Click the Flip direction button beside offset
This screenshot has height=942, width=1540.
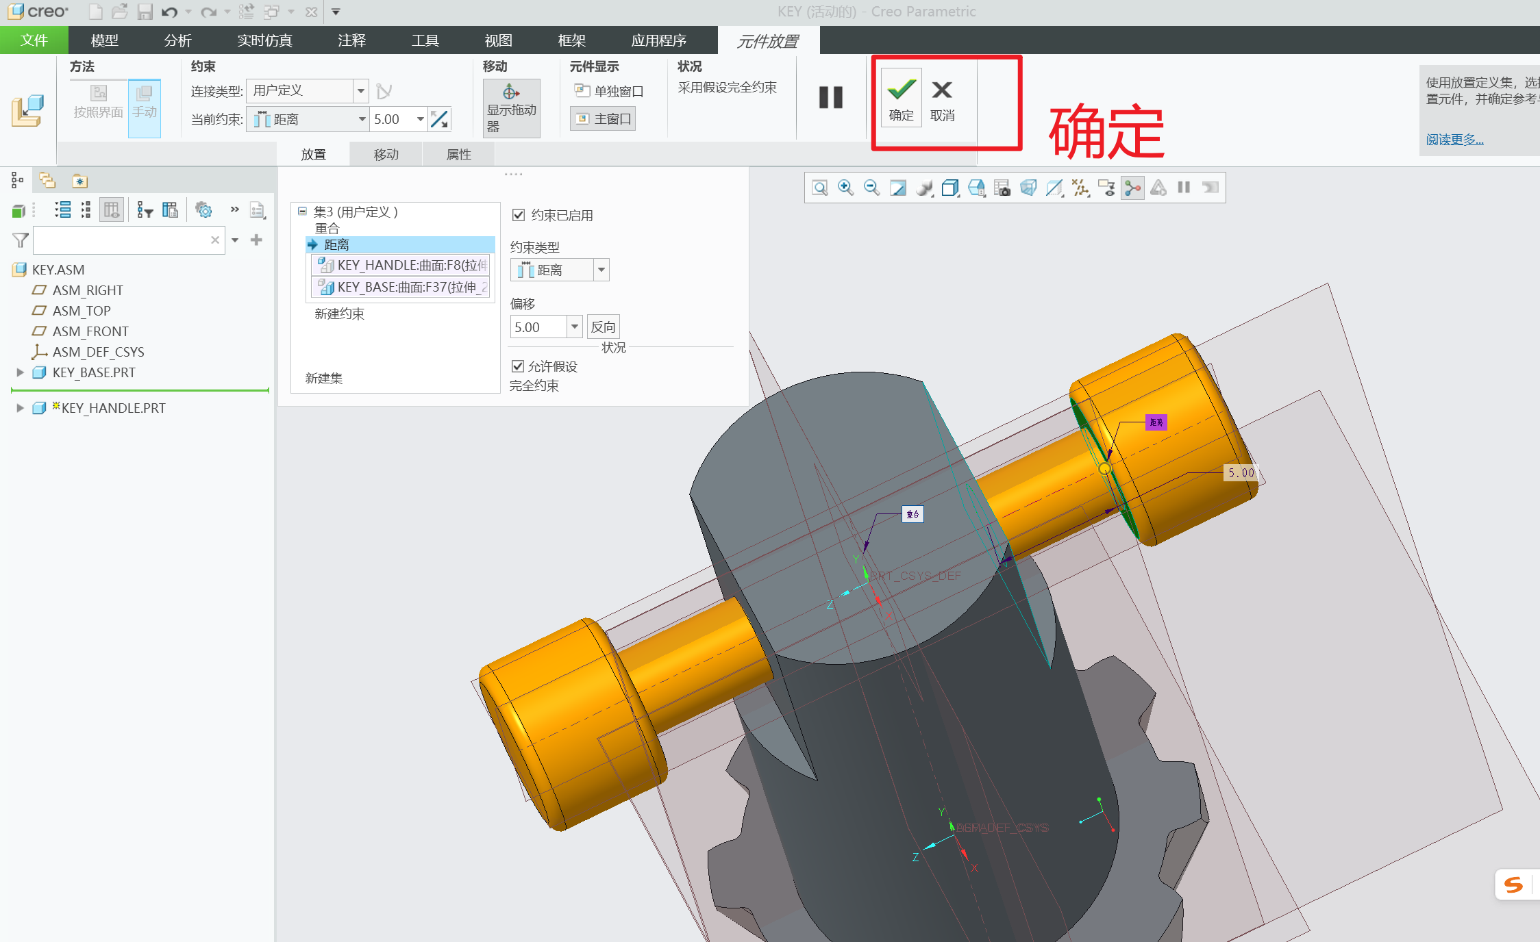coord(603,327)
